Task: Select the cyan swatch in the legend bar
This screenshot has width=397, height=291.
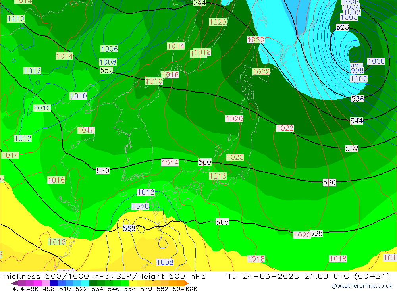Action: (86, 283)
